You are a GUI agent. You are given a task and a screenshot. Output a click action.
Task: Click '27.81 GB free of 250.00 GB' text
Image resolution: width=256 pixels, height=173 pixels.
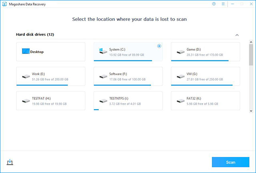coord(205,79)
